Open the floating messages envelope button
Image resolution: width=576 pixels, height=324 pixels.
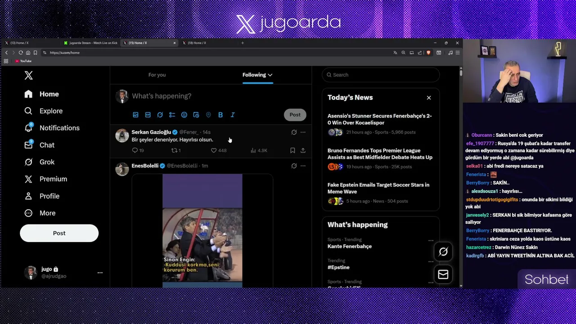443,274
